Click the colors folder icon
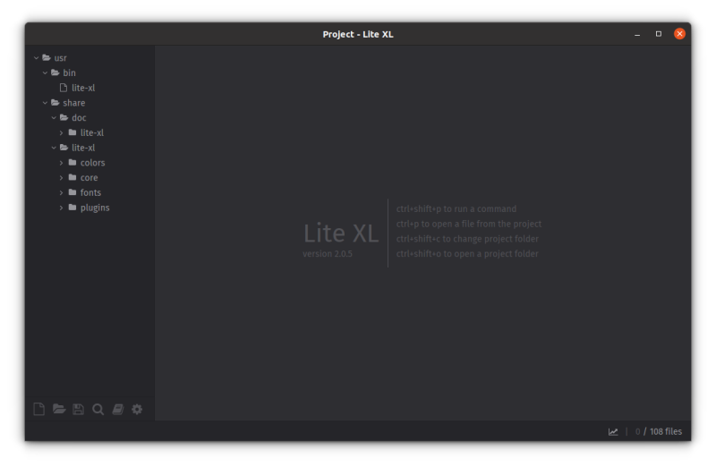 coord(72,163)
